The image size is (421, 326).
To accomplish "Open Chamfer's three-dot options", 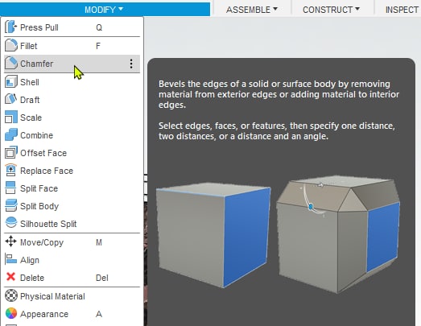I will click(x=131, y=64).
